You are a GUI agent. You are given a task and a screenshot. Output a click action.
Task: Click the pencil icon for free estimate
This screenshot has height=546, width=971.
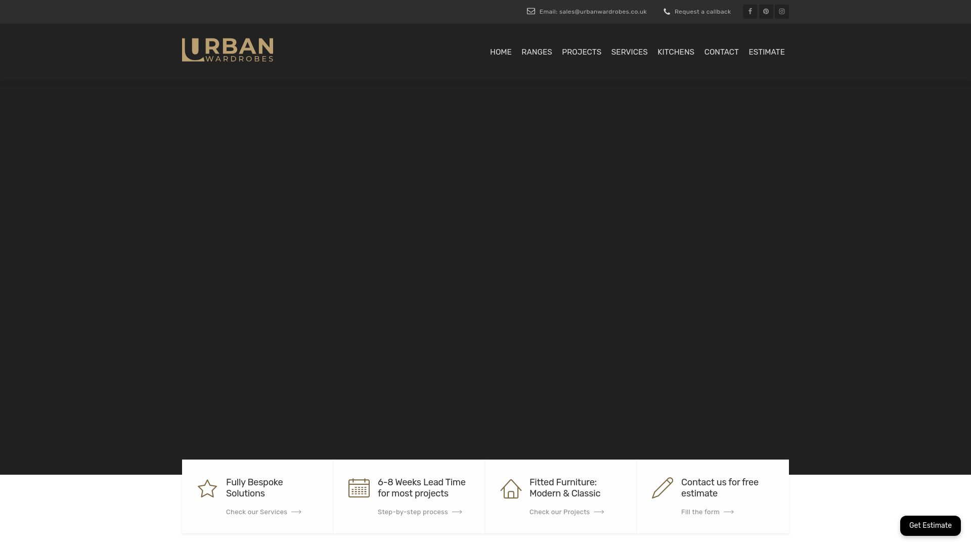click(x=663, y=488)
